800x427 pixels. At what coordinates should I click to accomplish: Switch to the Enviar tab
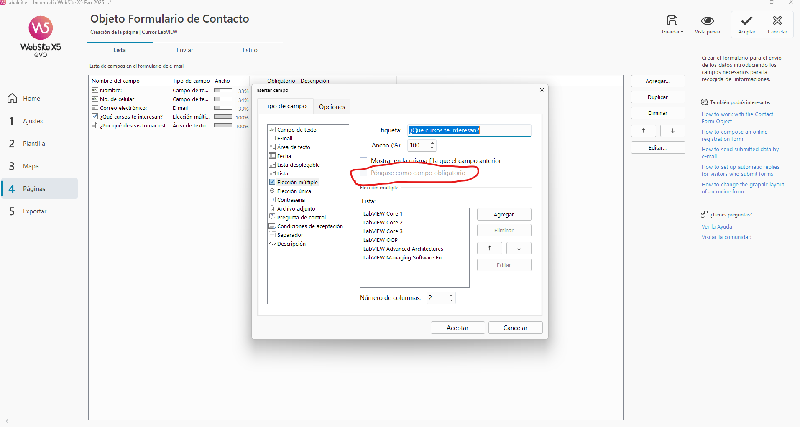pyautogui.click(x=185, y=50)
